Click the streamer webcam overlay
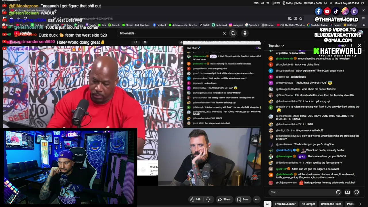The height and width of the screenshot is (207, 368). (x=70, y=167)
